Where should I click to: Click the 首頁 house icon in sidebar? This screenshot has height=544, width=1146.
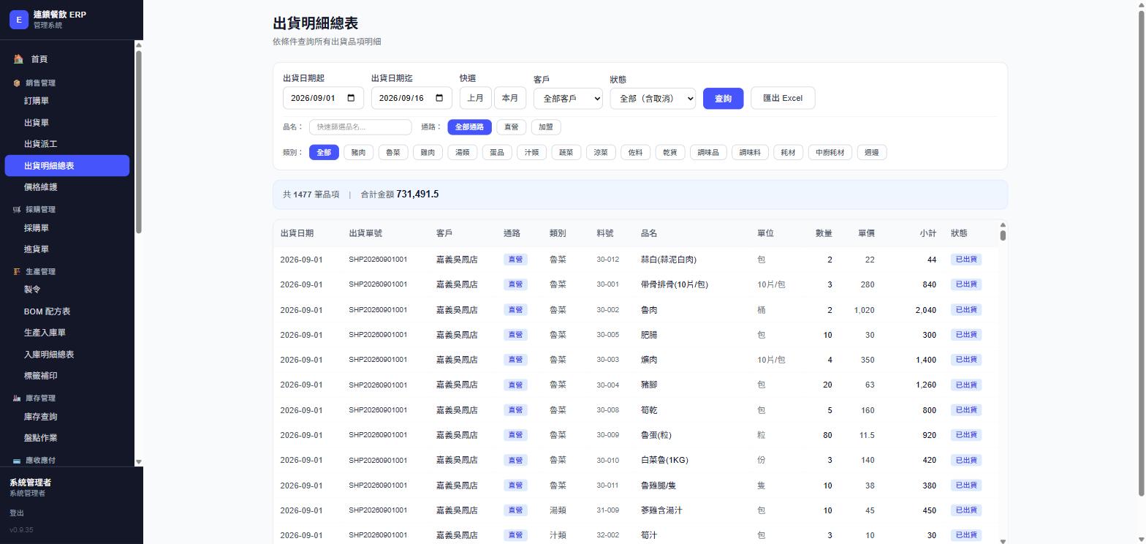tap(18, 58)
